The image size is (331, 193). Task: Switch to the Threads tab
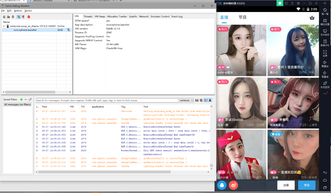88,16
